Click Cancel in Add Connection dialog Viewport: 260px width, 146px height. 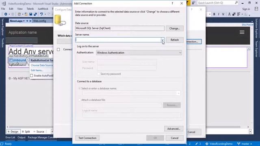(x=175, y=138)
